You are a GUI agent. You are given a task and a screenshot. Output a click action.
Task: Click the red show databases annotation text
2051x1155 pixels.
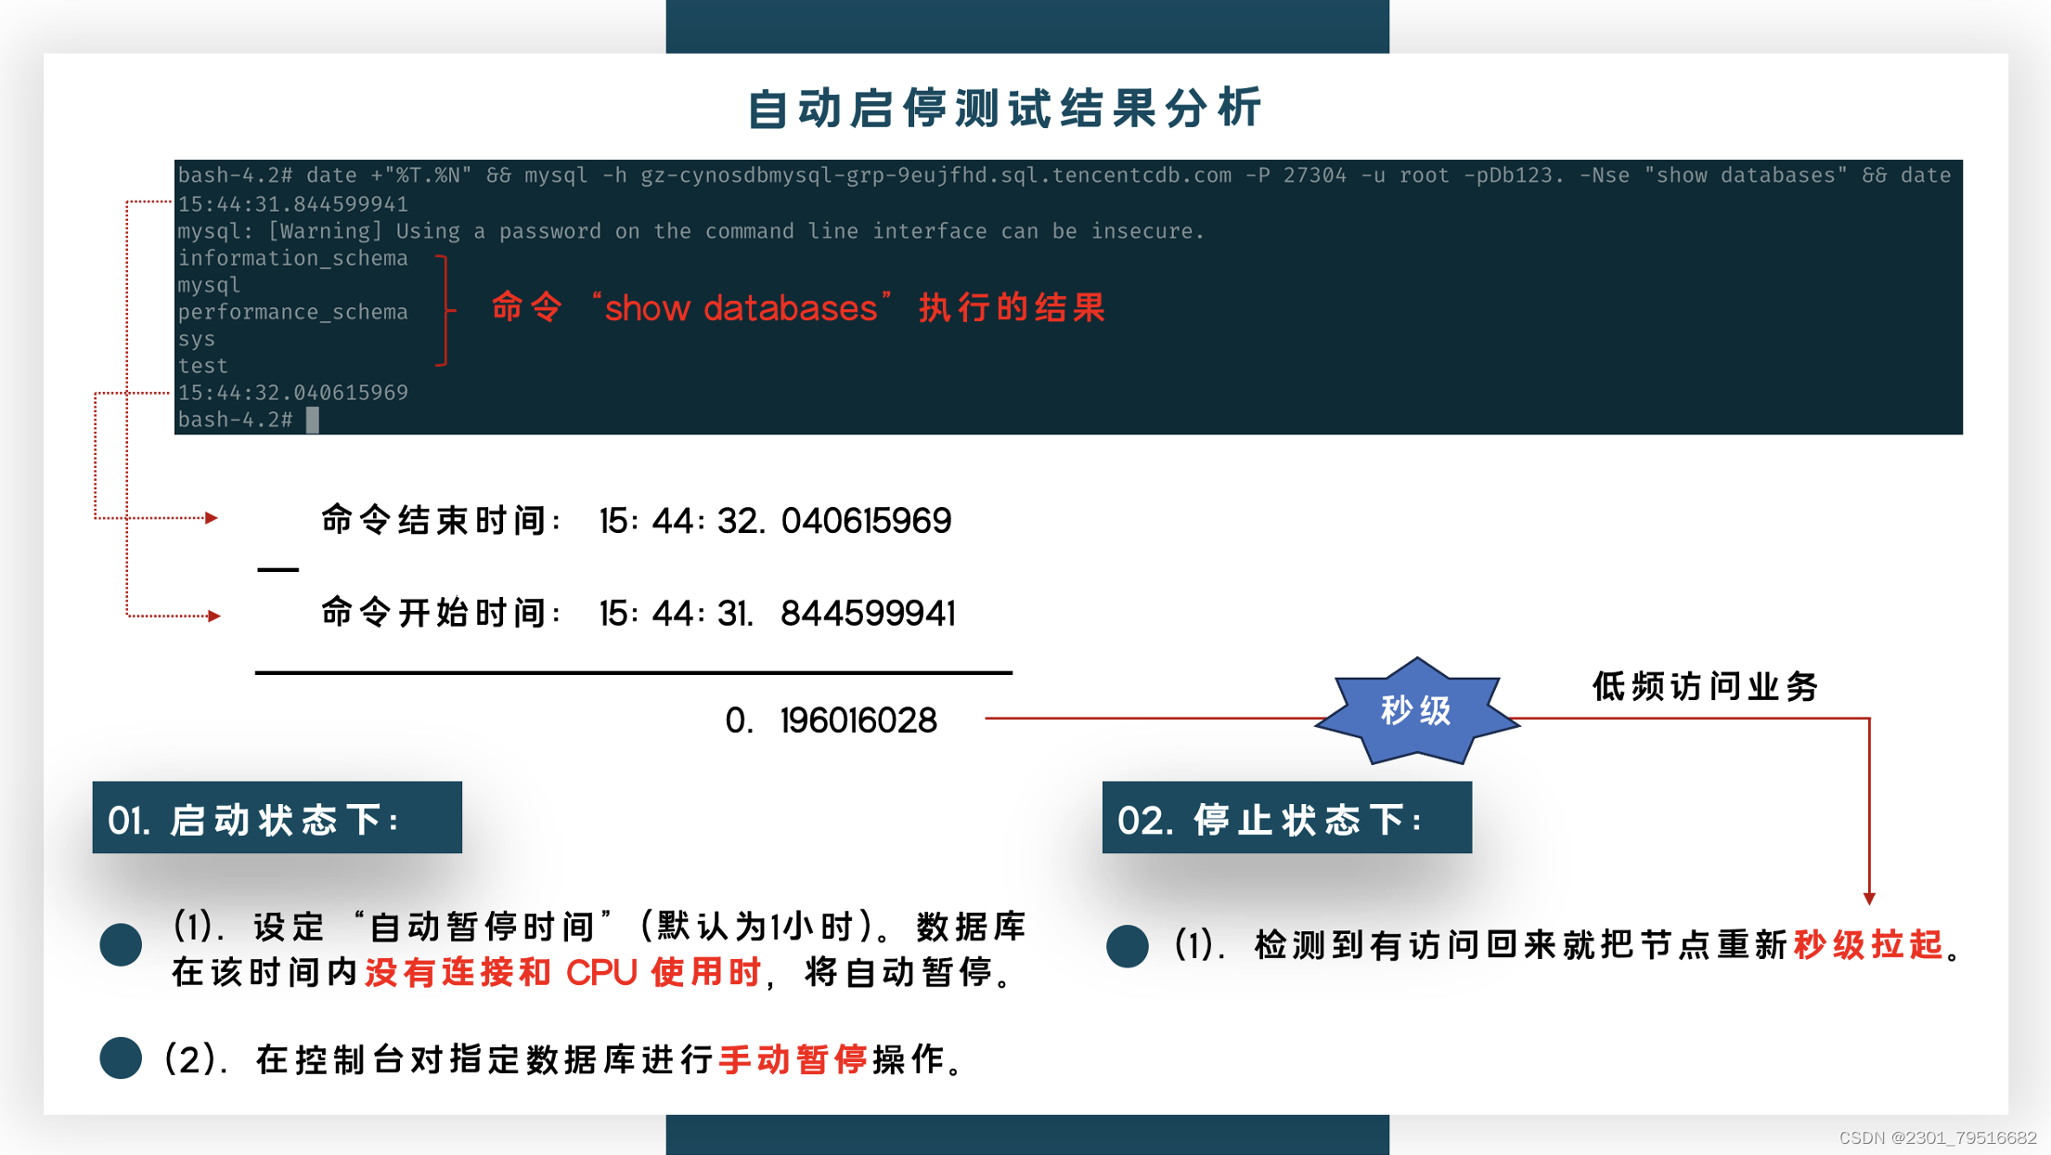click(798, 307)
